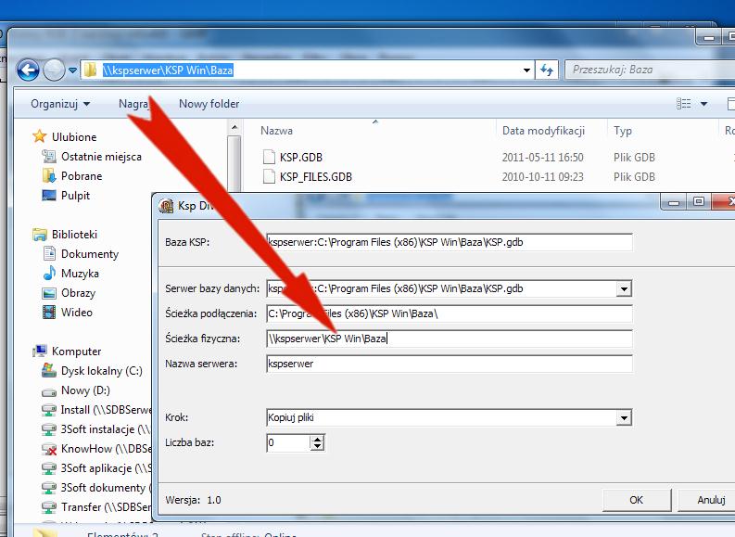The width and height of the screenshot is (735, 537).
Task: Click into Ścieżka fizyczna field
Action: tap(449, 339)
